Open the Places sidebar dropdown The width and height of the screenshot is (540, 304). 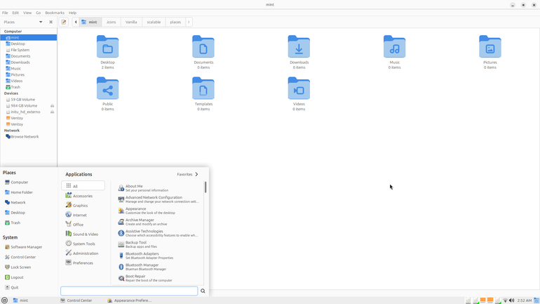pos(41,22)
